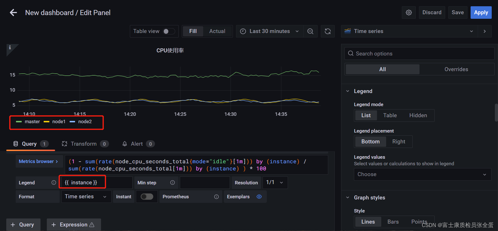Toggle the Instant switch
The height and width of the screenshot is (231, 498).
coord(147,197)
